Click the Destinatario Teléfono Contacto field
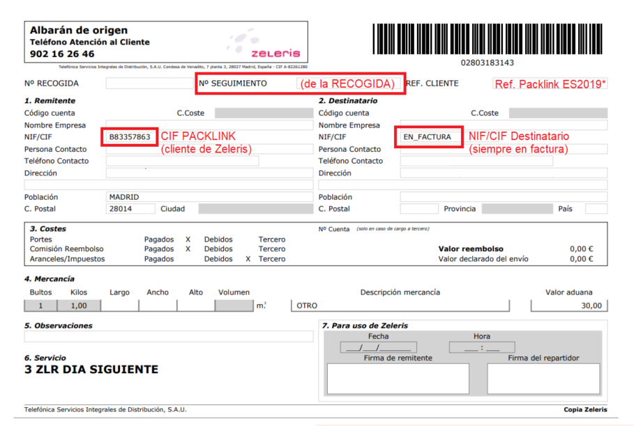Viewport: 634px width, 426px height. coord(476,161)
